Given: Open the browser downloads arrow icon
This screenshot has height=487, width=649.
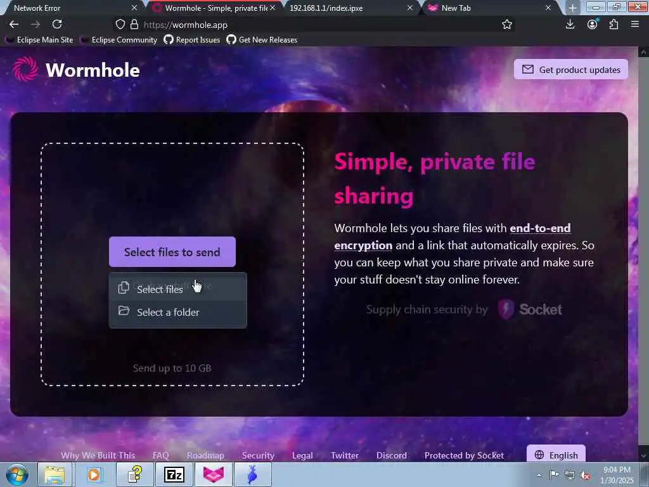Looking at the screenshot, I should tap(570, 25).
